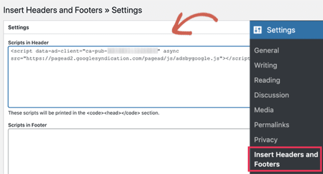
Task: Open Discussion settings
Action: [x=271, y=95]
